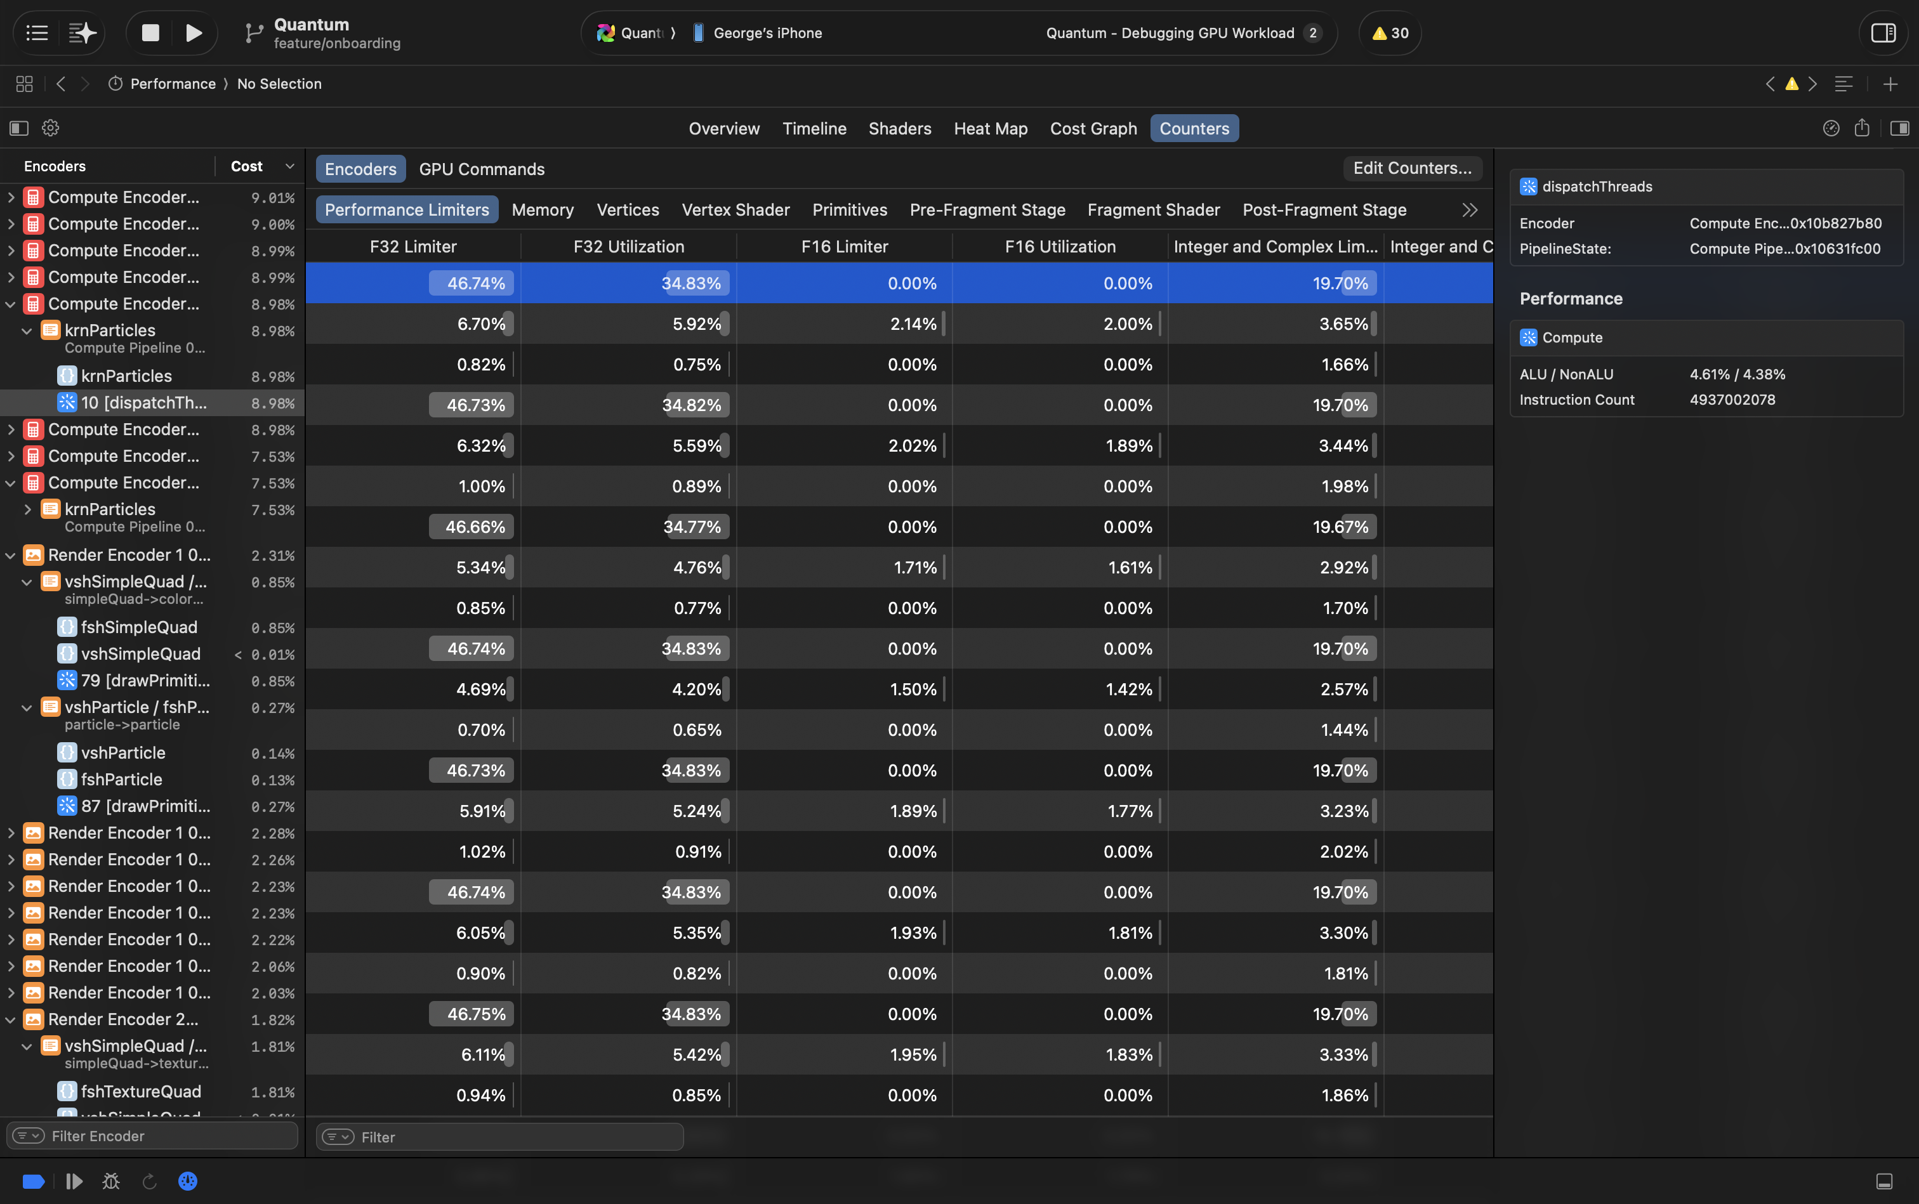Expand the first Compute Encoder row
The image size is (1919, 1204).
[11, 197]
